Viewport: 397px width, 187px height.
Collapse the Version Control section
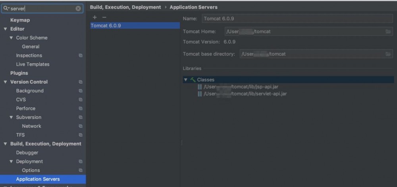click(6, 82)
